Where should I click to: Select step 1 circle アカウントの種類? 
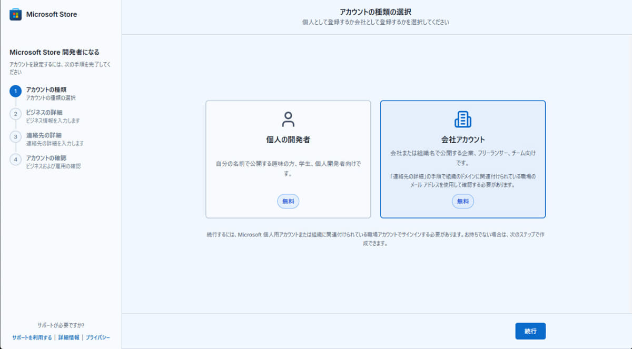[16, 92]
